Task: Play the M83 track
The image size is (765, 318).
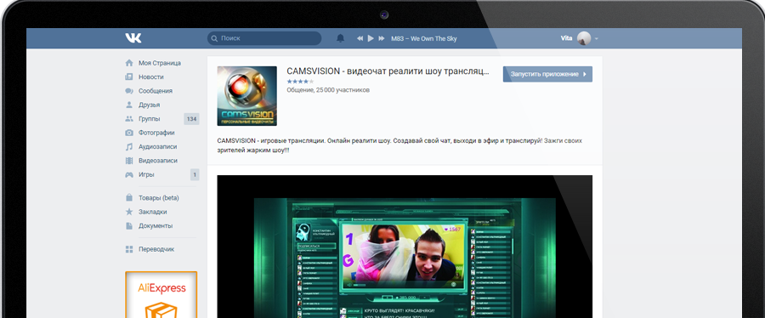Action: coord(371,38)
